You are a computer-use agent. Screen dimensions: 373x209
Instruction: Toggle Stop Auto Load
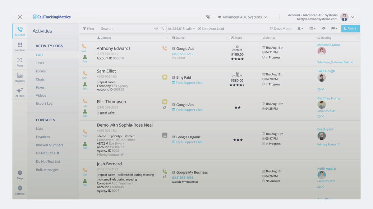coord(211,28)
